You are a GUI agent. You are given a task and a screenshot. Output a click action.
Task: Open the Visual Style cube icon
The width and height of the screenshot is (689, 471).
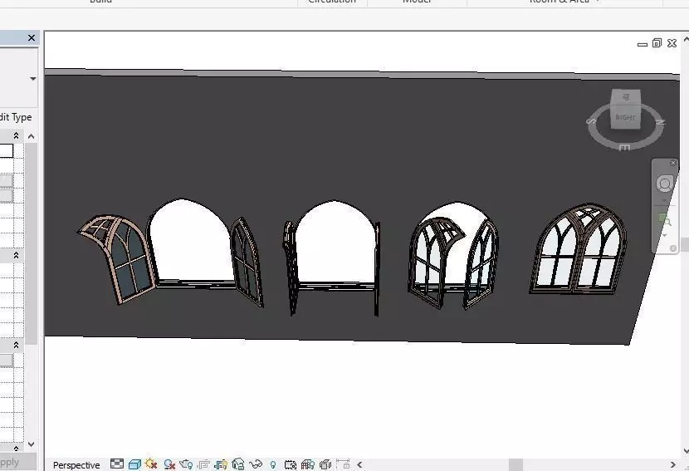(134, 464)
